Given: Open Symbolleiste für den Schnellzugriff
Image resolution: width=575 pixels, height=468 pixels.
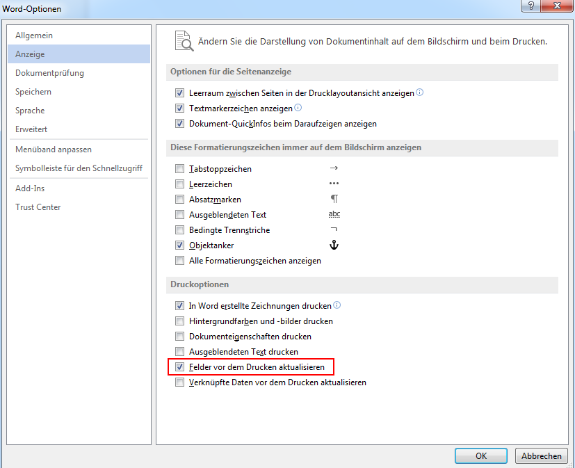Looking at the screenshot, I should point(79,168).
